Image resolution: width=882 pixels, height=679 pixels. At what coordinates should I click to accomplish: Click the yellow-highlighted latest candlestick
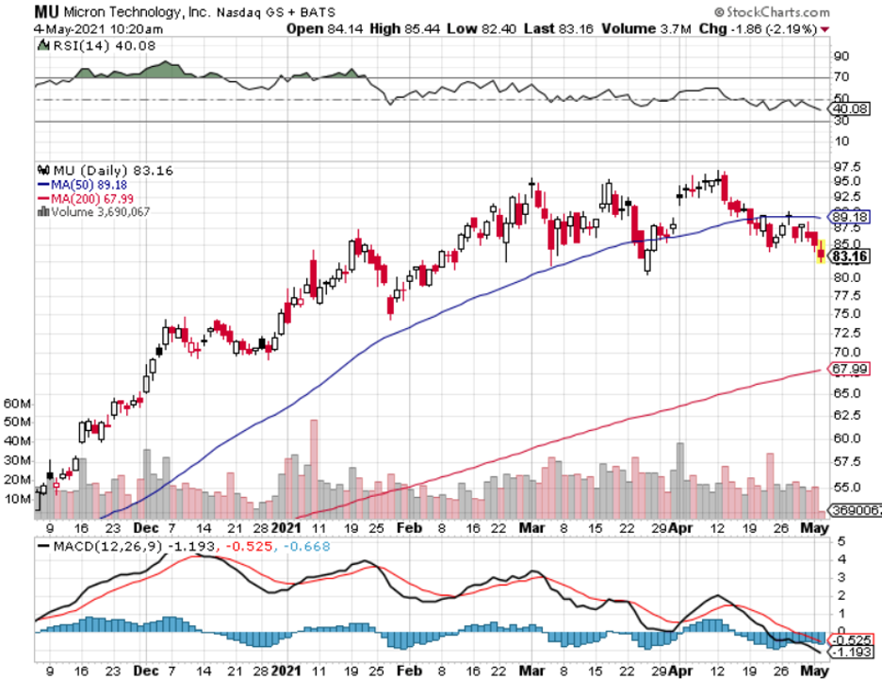tap(821, 252)
